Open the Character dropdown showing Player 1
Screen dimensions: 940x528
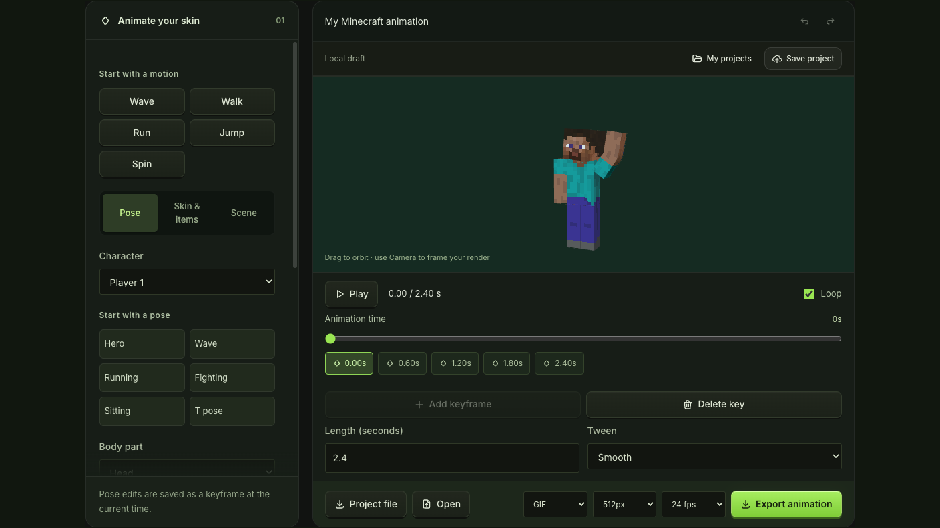pyautogui.click(x=187, y=282)
